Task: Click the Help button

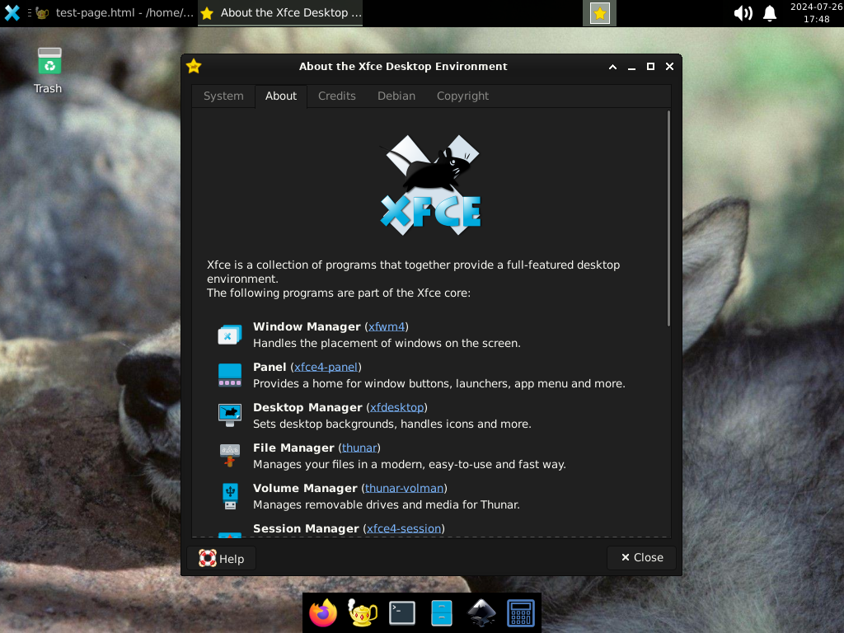Action: [x=221, y=558]
